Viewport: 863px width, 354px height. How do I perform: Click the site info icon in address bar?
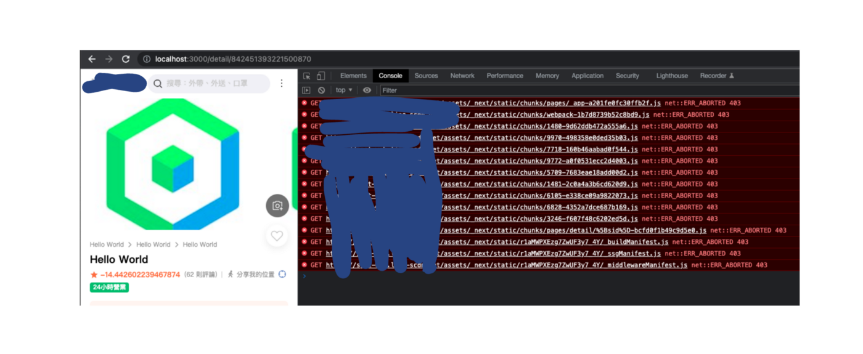(147, 59)
